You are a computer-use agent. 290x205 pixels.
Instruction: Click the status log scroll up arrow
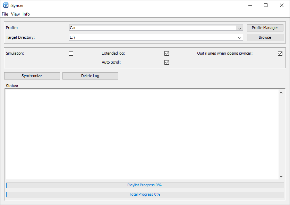tap(281, 93)
